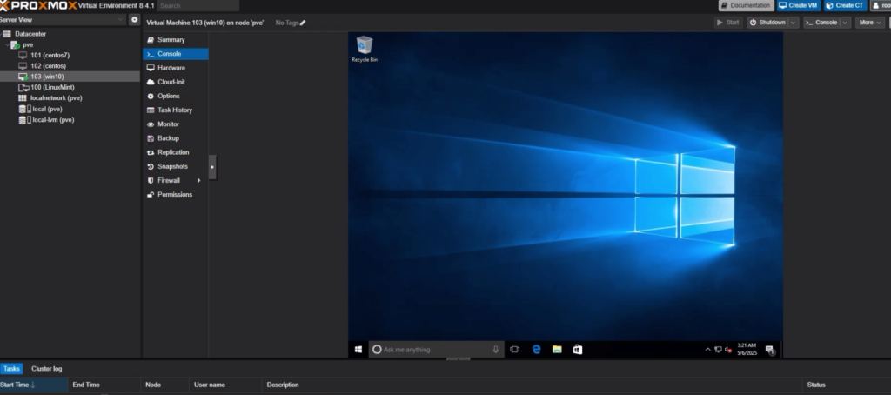This screenshot has width=891, height=395.
Task: Click the bottom log panel splitter handle
Action: click(x=458, y=359)
